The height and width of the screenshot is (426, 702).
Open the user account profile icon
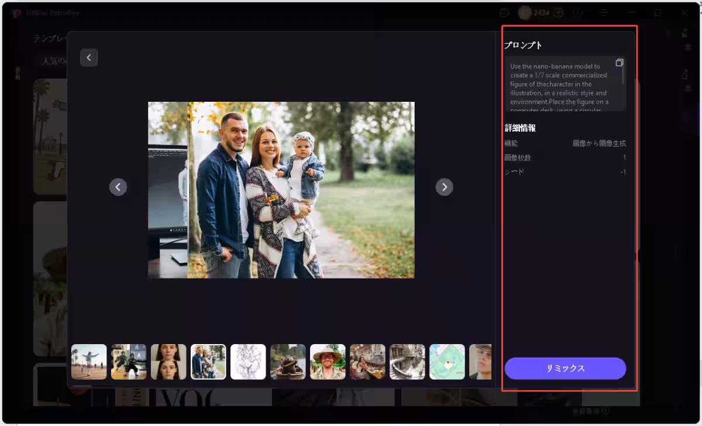[577, 12]
